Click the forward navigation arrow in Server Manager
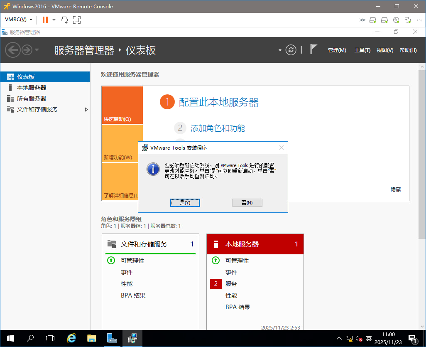Viewport: 426px width, 347px height. click(27, 50)
